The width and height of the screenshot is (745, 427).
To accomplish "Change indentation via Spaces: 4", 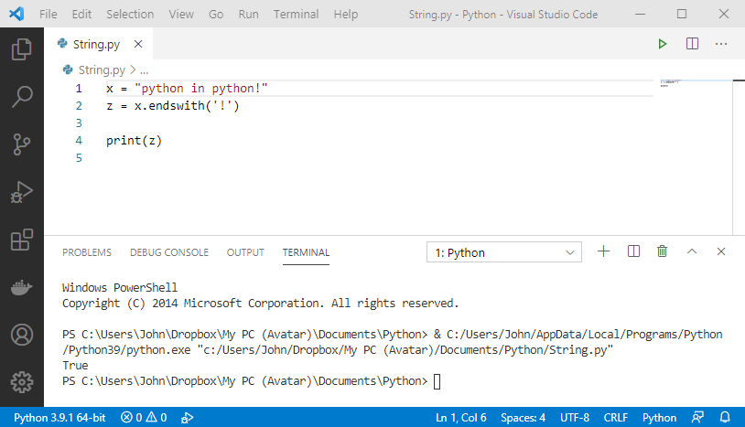I will pyautogui.click(x=523, y=418).
